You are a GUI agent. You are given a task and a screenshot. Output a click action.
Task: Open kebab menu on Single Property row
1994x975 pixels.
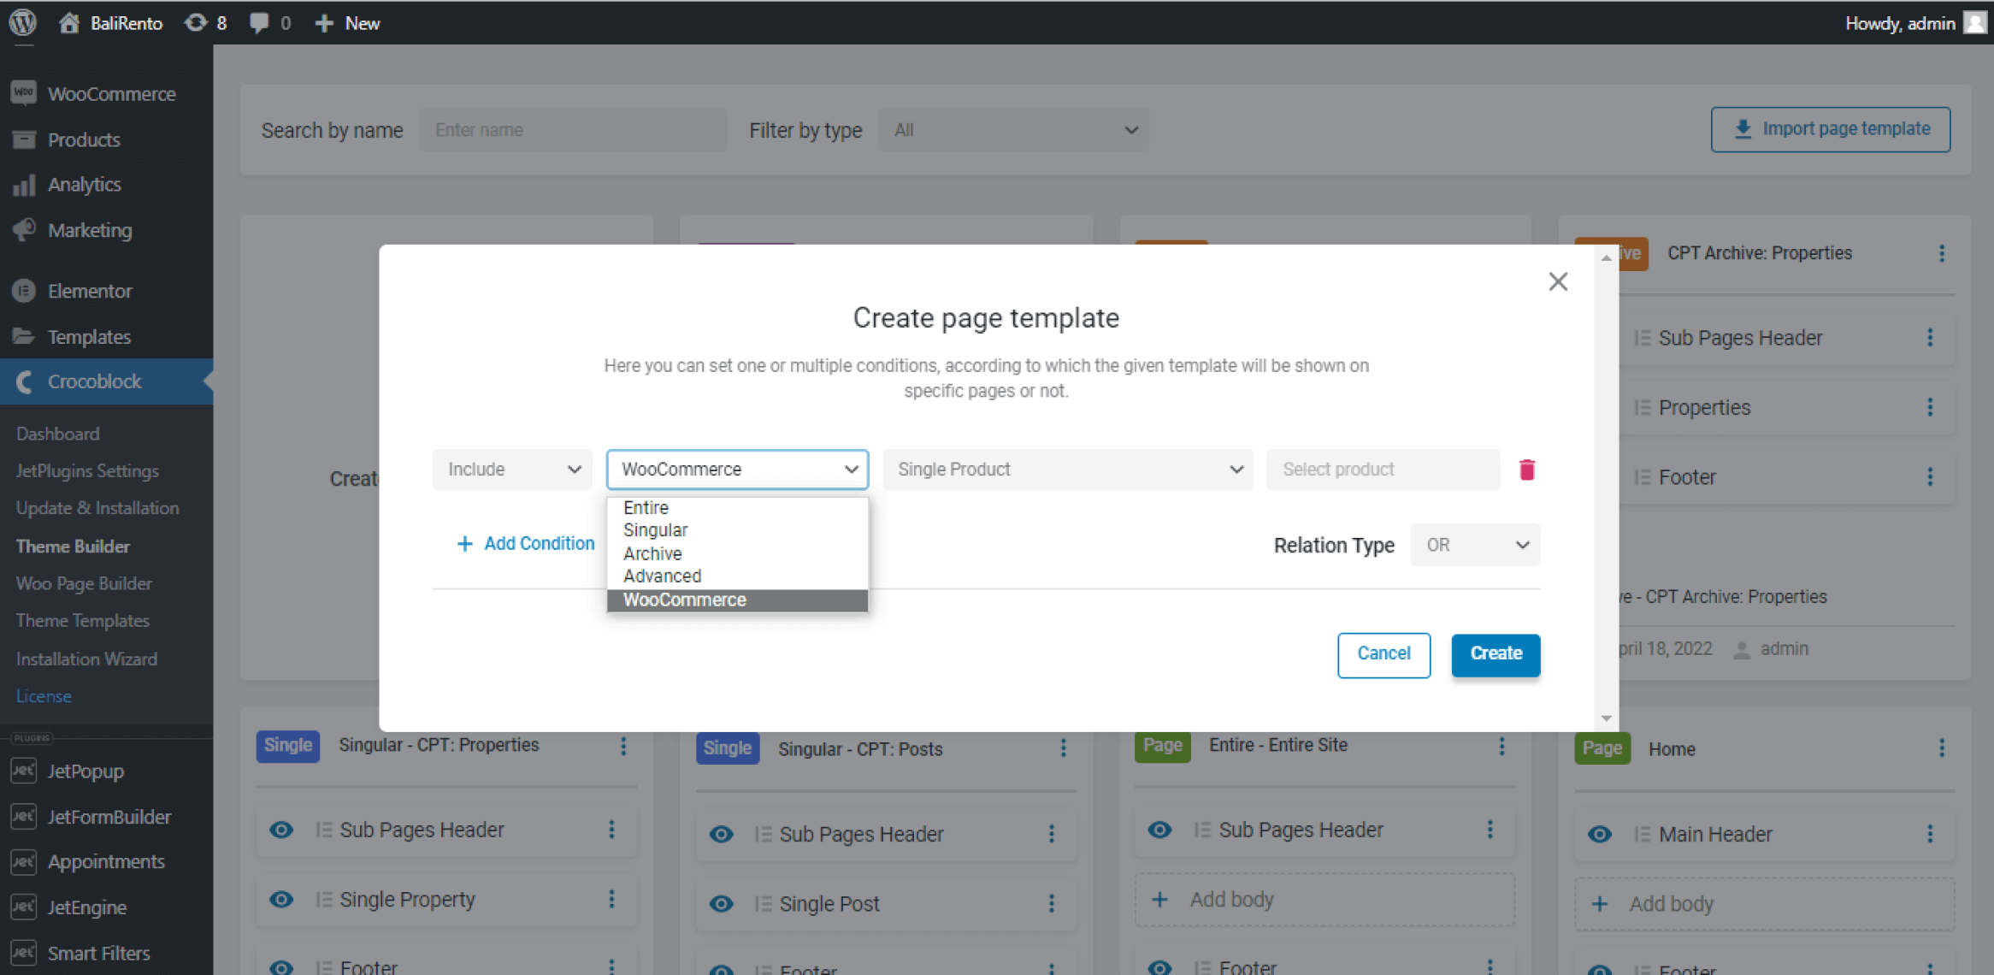pos(611,899)
